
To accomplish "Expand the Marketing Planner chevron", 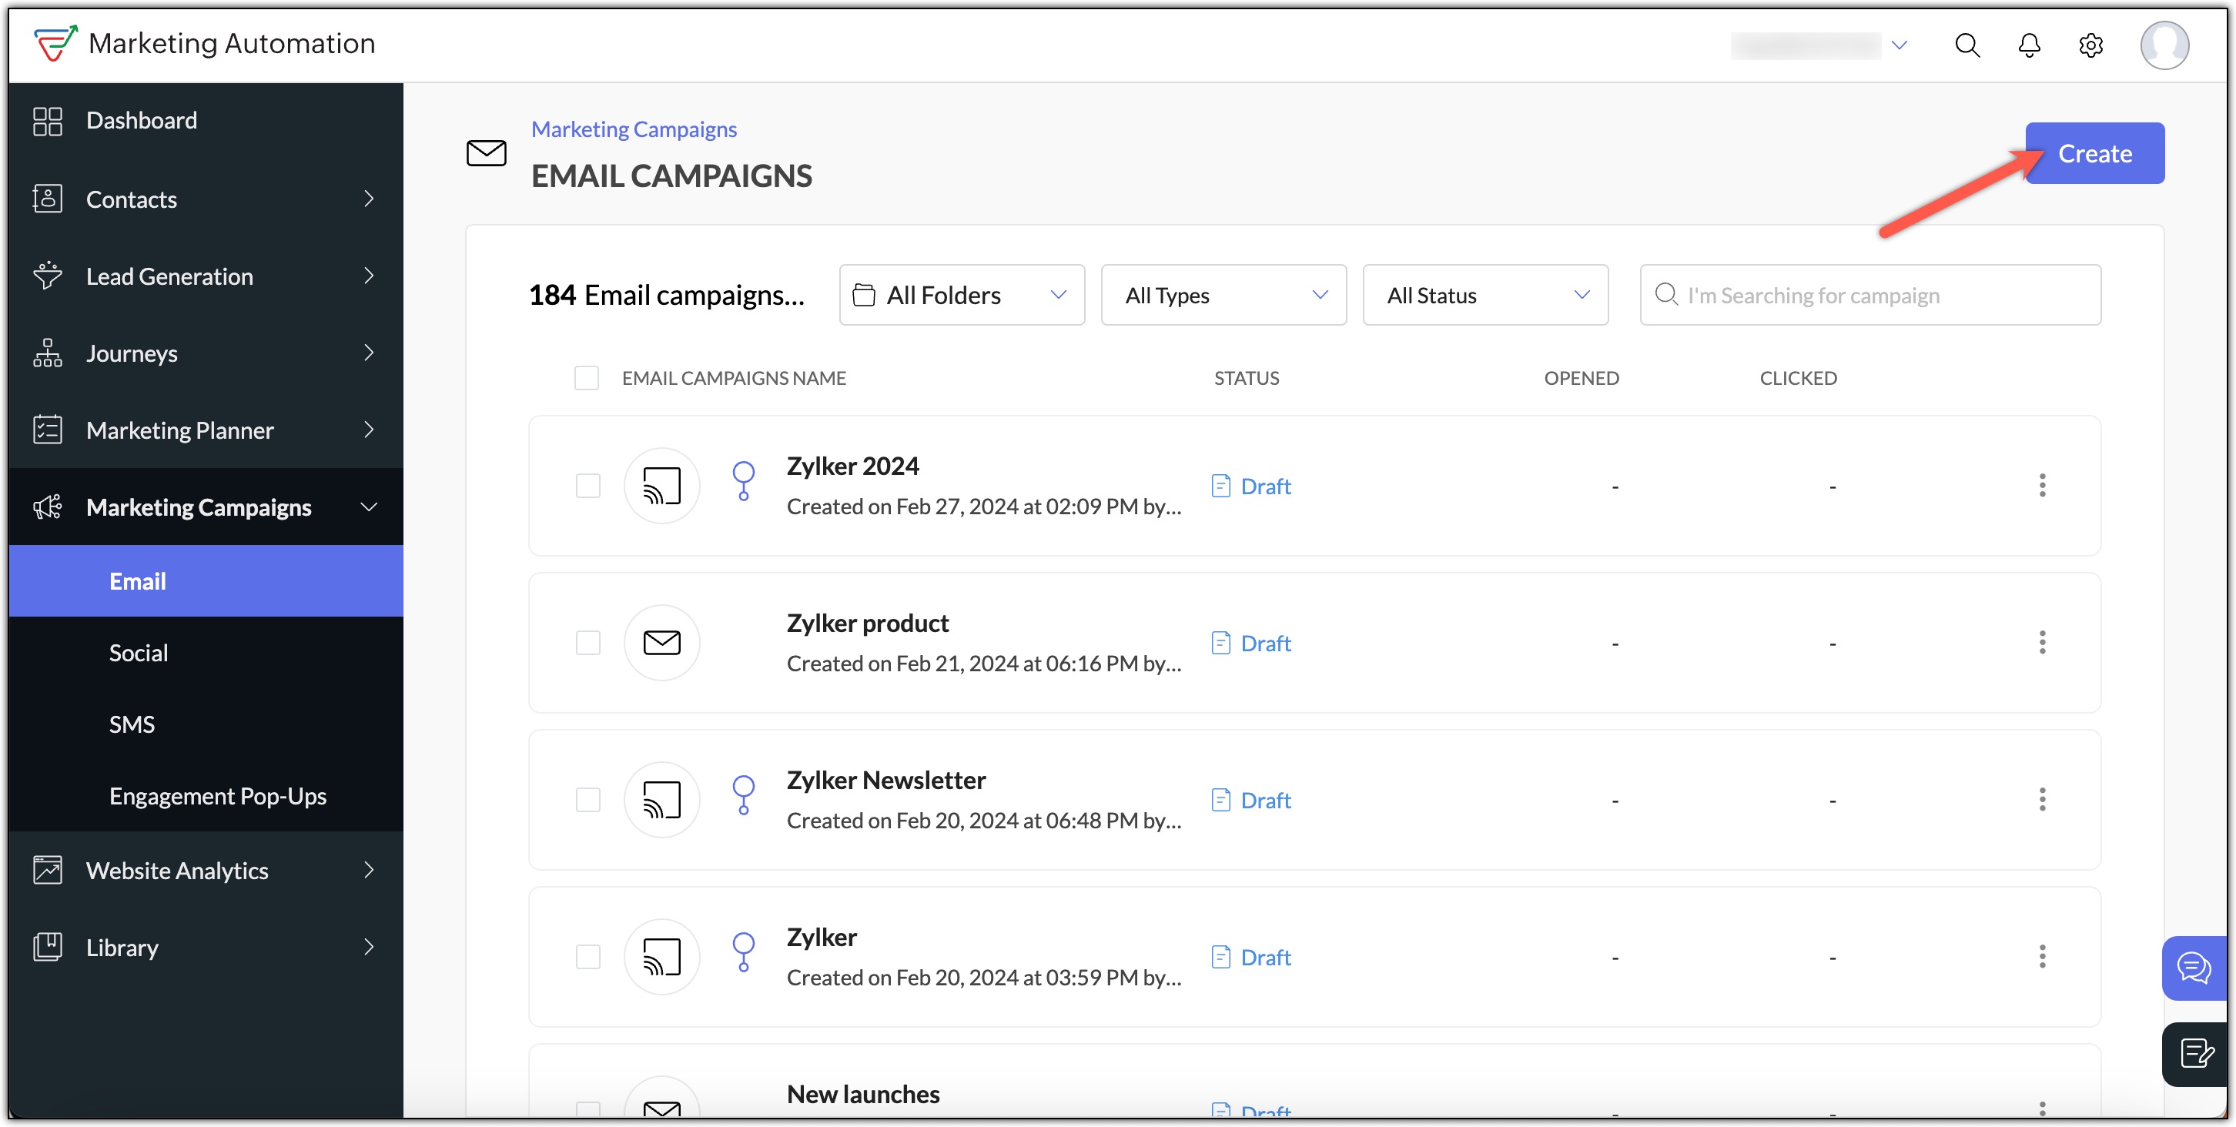I will tap(370, 430).
